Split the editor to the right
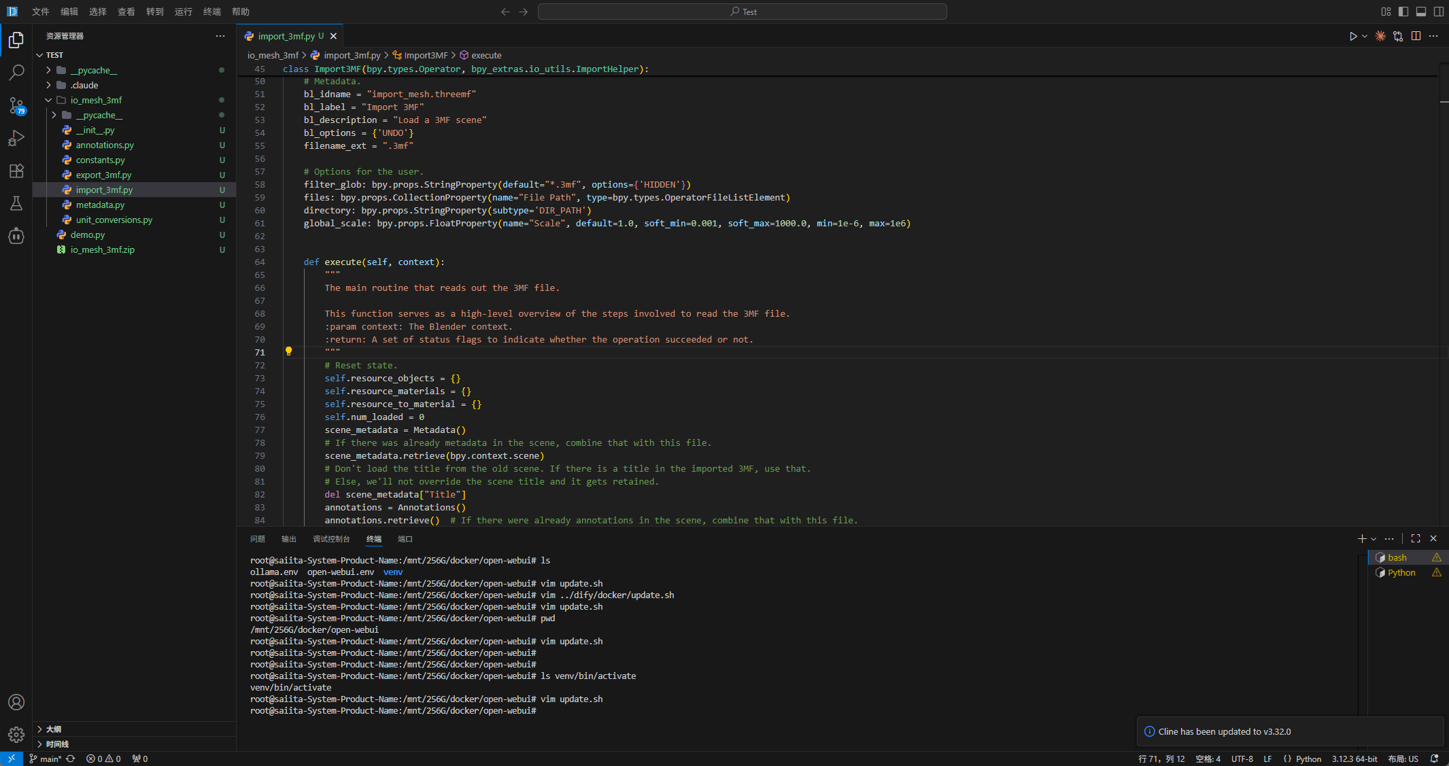 click(x=1416, y=36)
